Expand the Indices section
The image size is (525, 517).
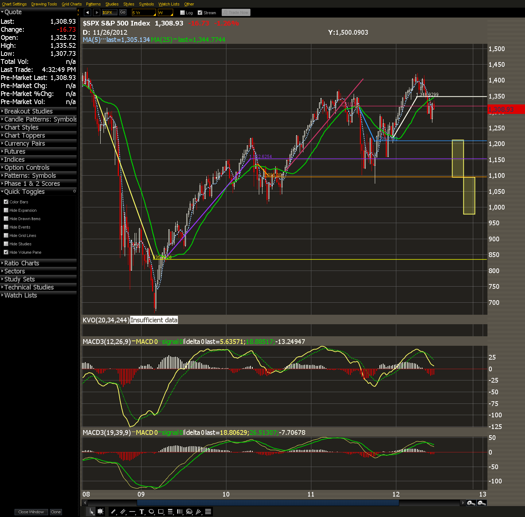(x=38, y=160)
